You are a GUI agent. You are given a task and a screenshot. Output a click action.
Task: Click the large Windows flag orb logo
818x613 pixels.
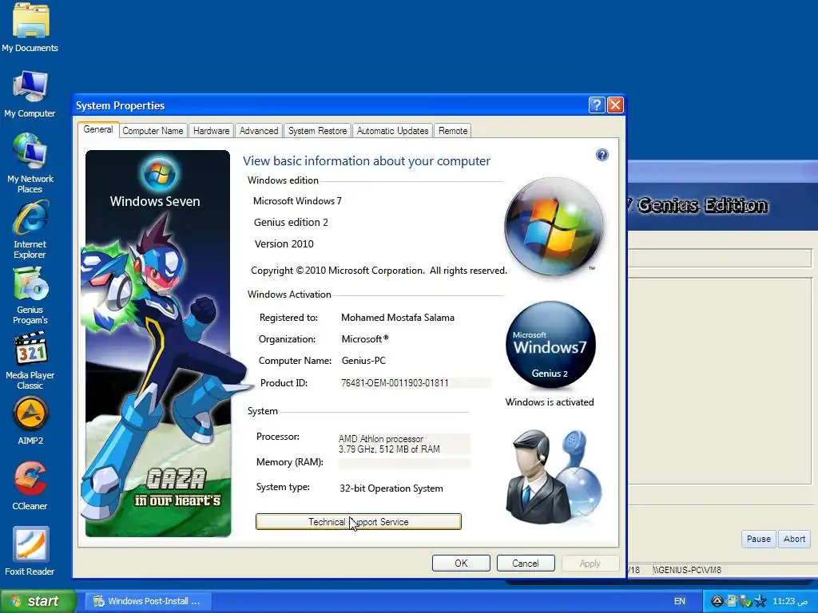[554, 226]
